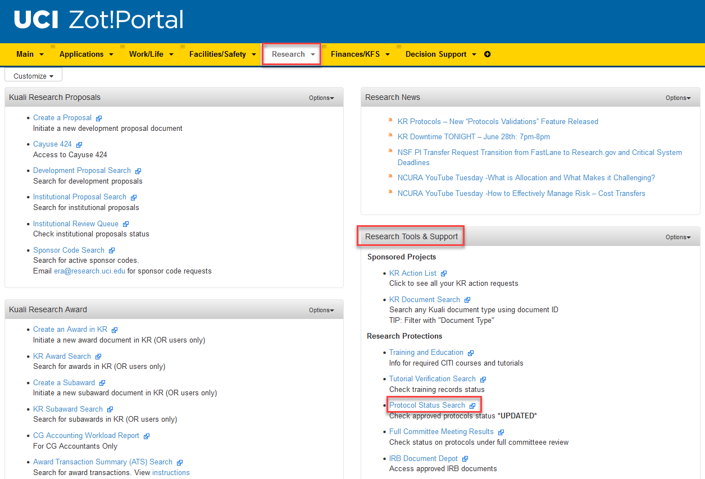Open Options menu of Research Tools & Support
Image resolution: width=705 pixels, height=479 pixels.
678,237
